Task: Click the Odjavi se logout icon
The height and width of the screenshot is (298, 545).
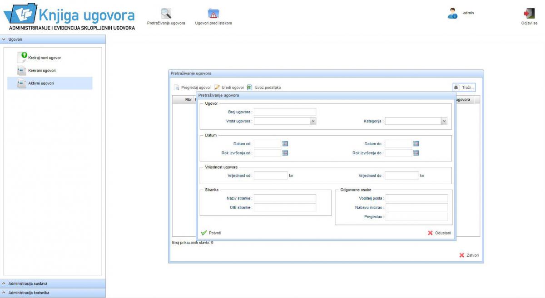Action: [x=529, y=13]
